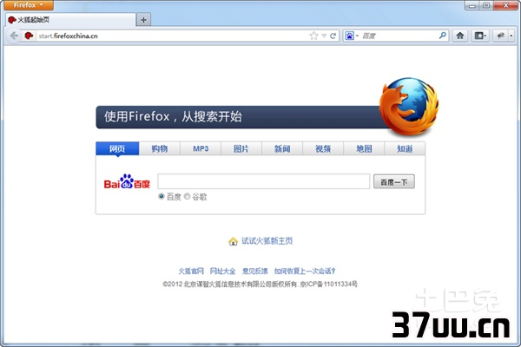Open the 意见反馈 link

click(254, 272)
